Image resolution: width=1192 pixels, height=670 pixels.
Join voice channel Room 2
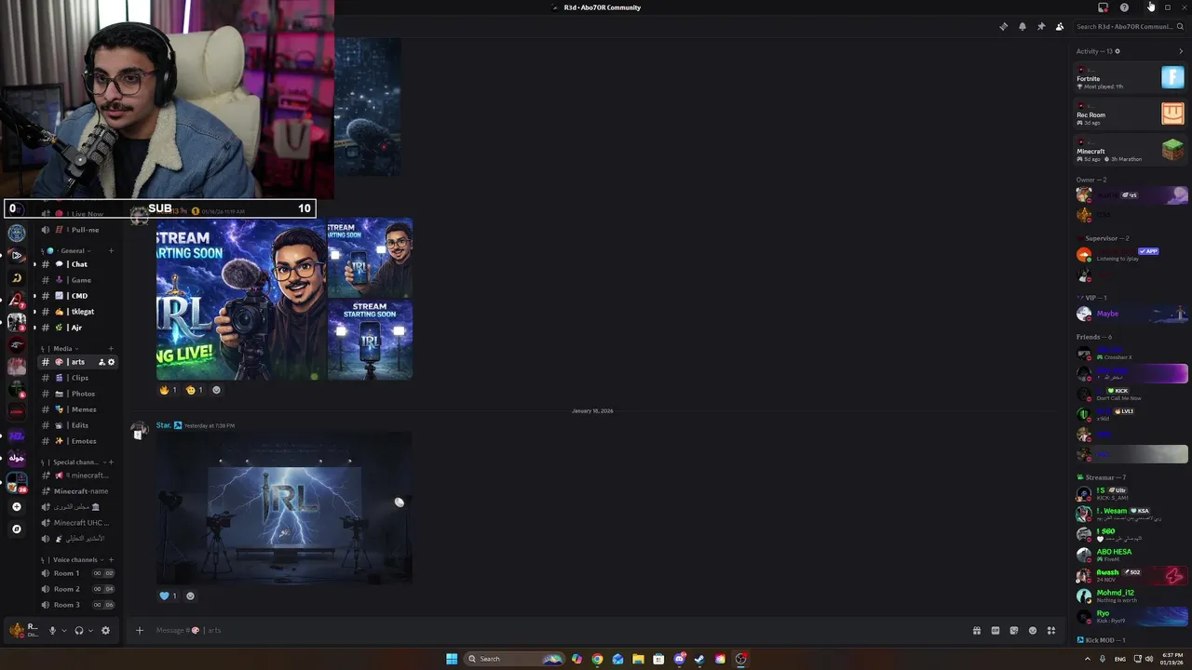click(77, 589)
